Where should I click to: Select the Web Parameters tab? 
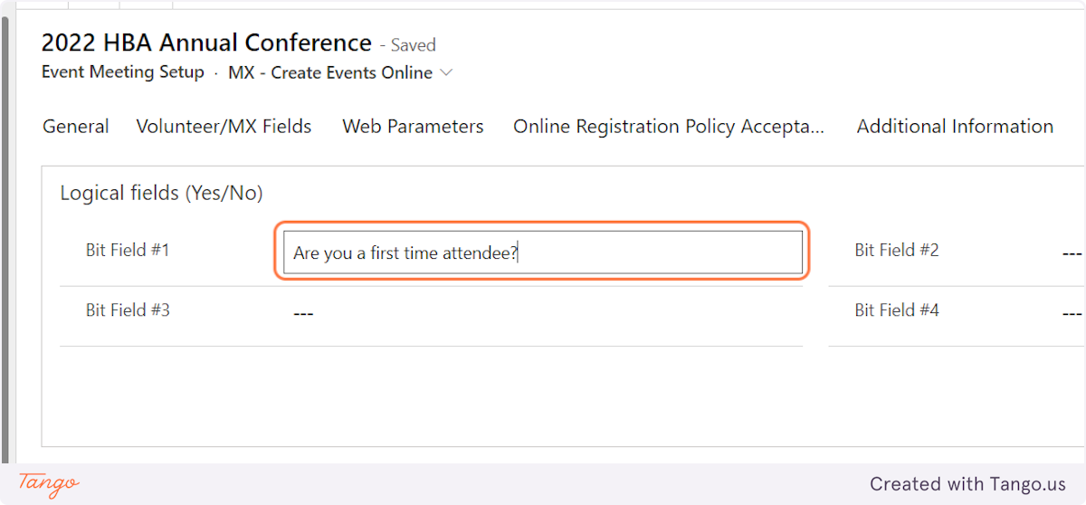413,127
